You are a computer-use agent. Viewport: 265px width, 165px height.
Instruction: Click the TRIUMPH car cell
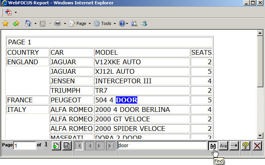(72, 90)
